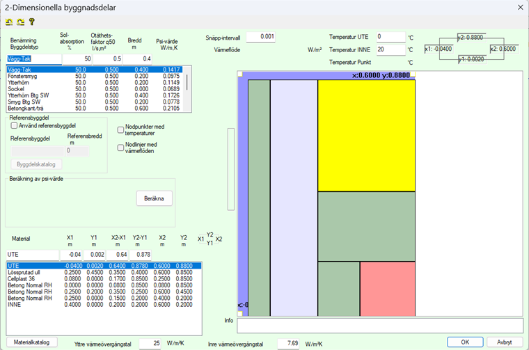Enable the Använd referensbyggdel checkbox
Image resolution: width=529 pixels, height=350 pixels.
(15, 125)
